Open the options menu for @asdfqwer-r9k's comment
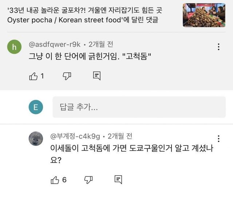Viewport: 233px width, 199px height. 218,47
